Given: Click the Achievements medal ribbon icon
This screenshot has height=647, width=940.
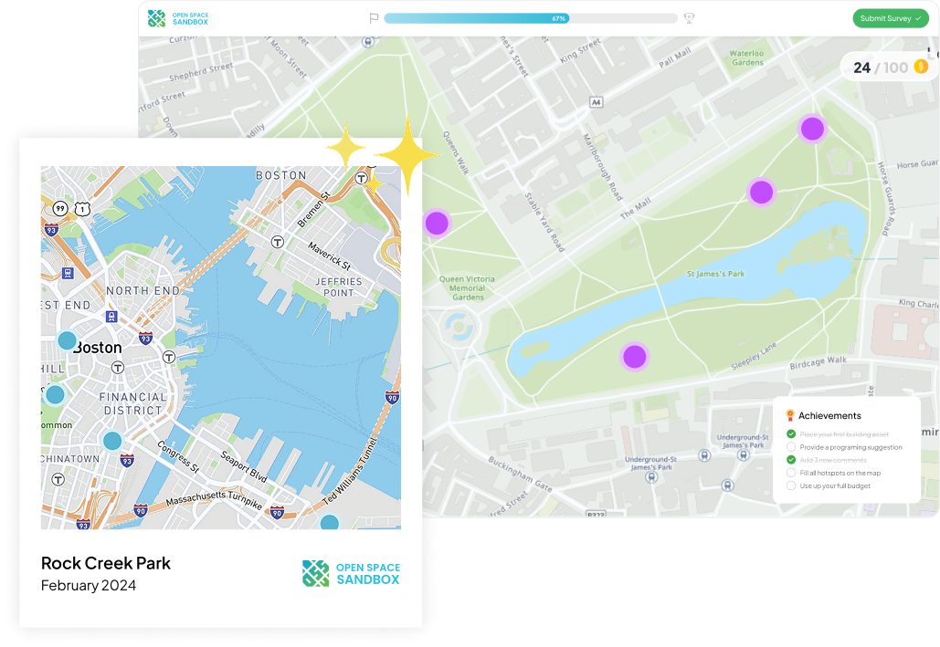Looking at the screenshot, I should click(x=790, y=415).
